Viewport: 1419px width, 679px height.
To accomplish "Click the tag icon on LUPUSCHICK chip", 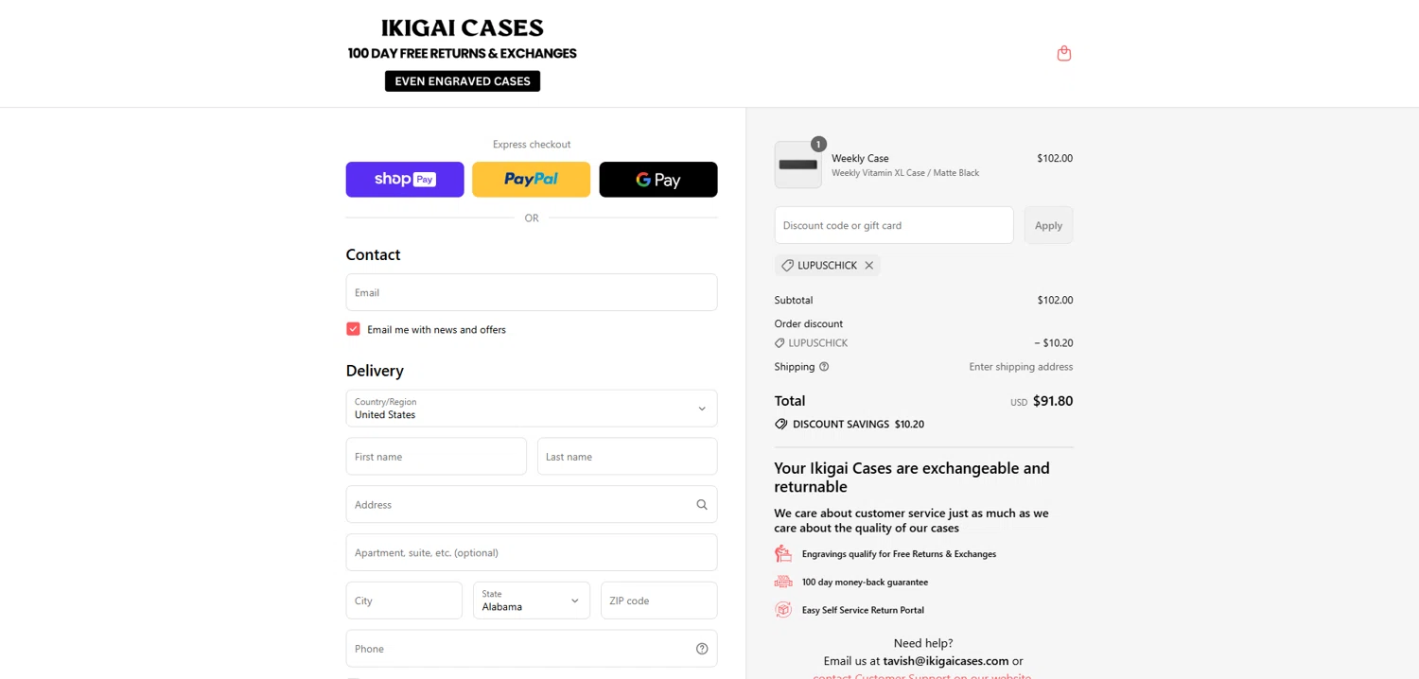I will [787, 266].
